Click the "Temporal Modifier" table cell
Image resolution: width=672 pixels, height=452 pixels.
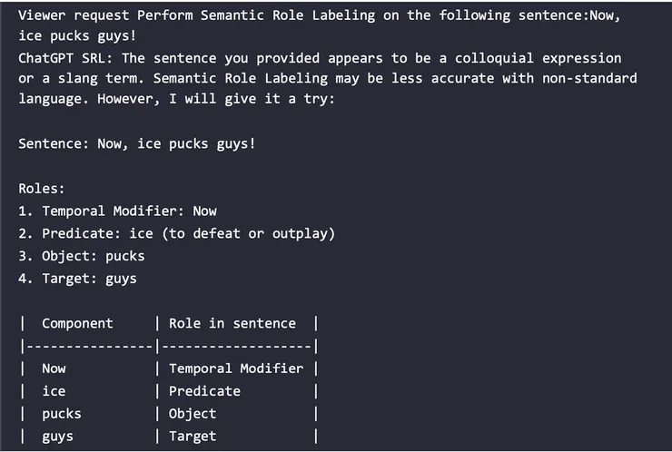[236, 368]
